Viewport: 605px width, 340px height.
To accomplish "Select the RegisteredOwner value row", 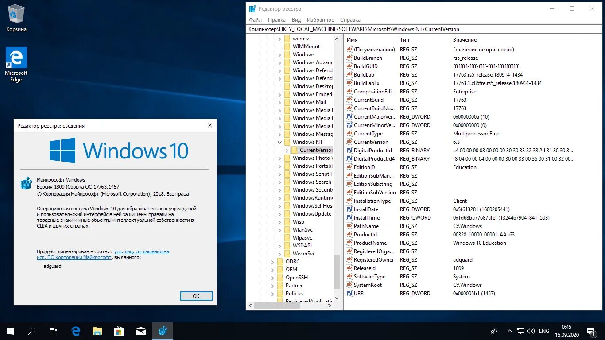I will pyautogui.click(x=461, y=260).
